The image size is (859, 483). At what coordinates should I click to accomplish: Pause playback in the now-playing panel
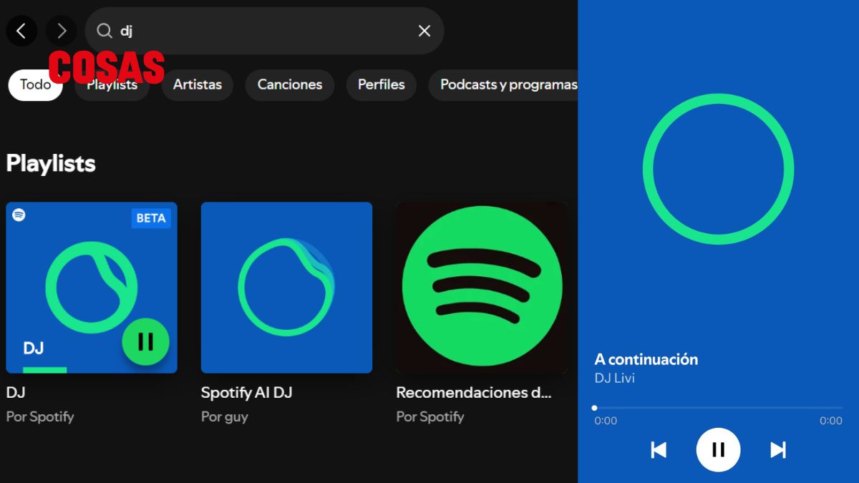point(718,449)
